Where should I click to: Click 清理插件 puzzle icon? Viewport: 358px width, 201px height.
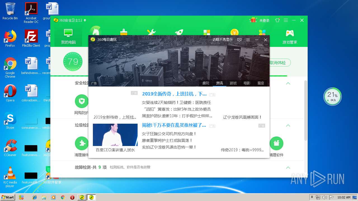point(82,143)
